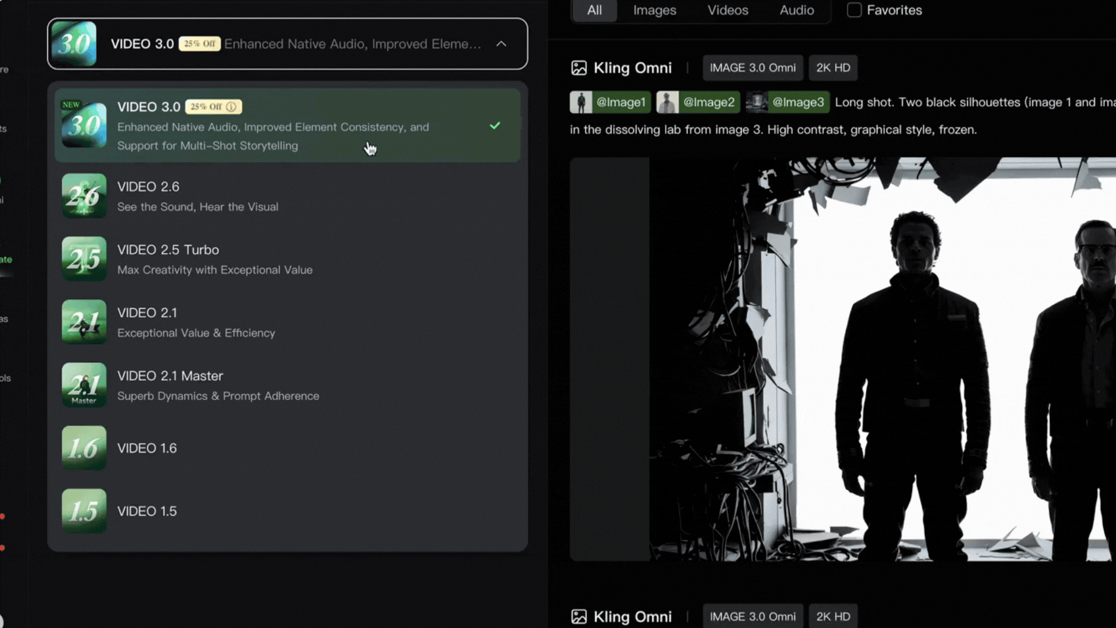The image size is (1116, 628).
Task: Choose the VIDEO 2.5 Turbo icon
Action: click(84, 259)
